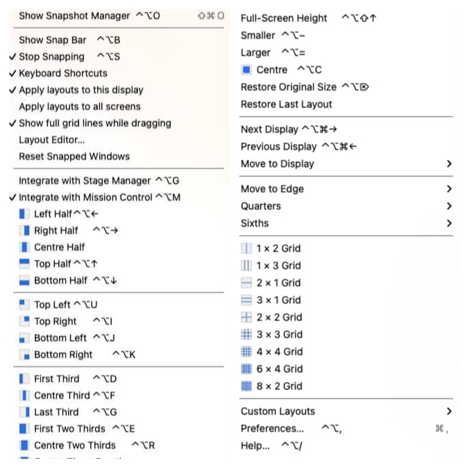This screenshot has height=468, width=468.
Task: Open the Quarters submenu arrow
Action: tap(449, 206)
